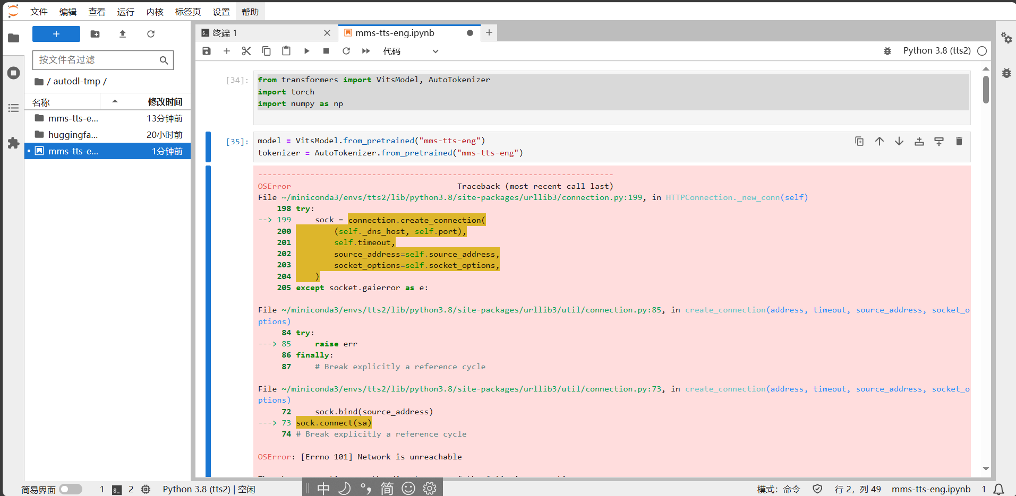Open the mms-tts-e... folder modified 13分钟前
Screen dimensions: 1016x496
pos(108,118)
